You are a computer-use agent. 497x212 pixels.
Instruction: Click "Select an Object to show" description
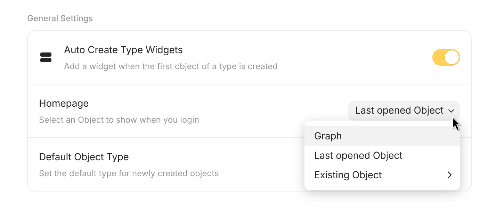(x=119, y=120)
